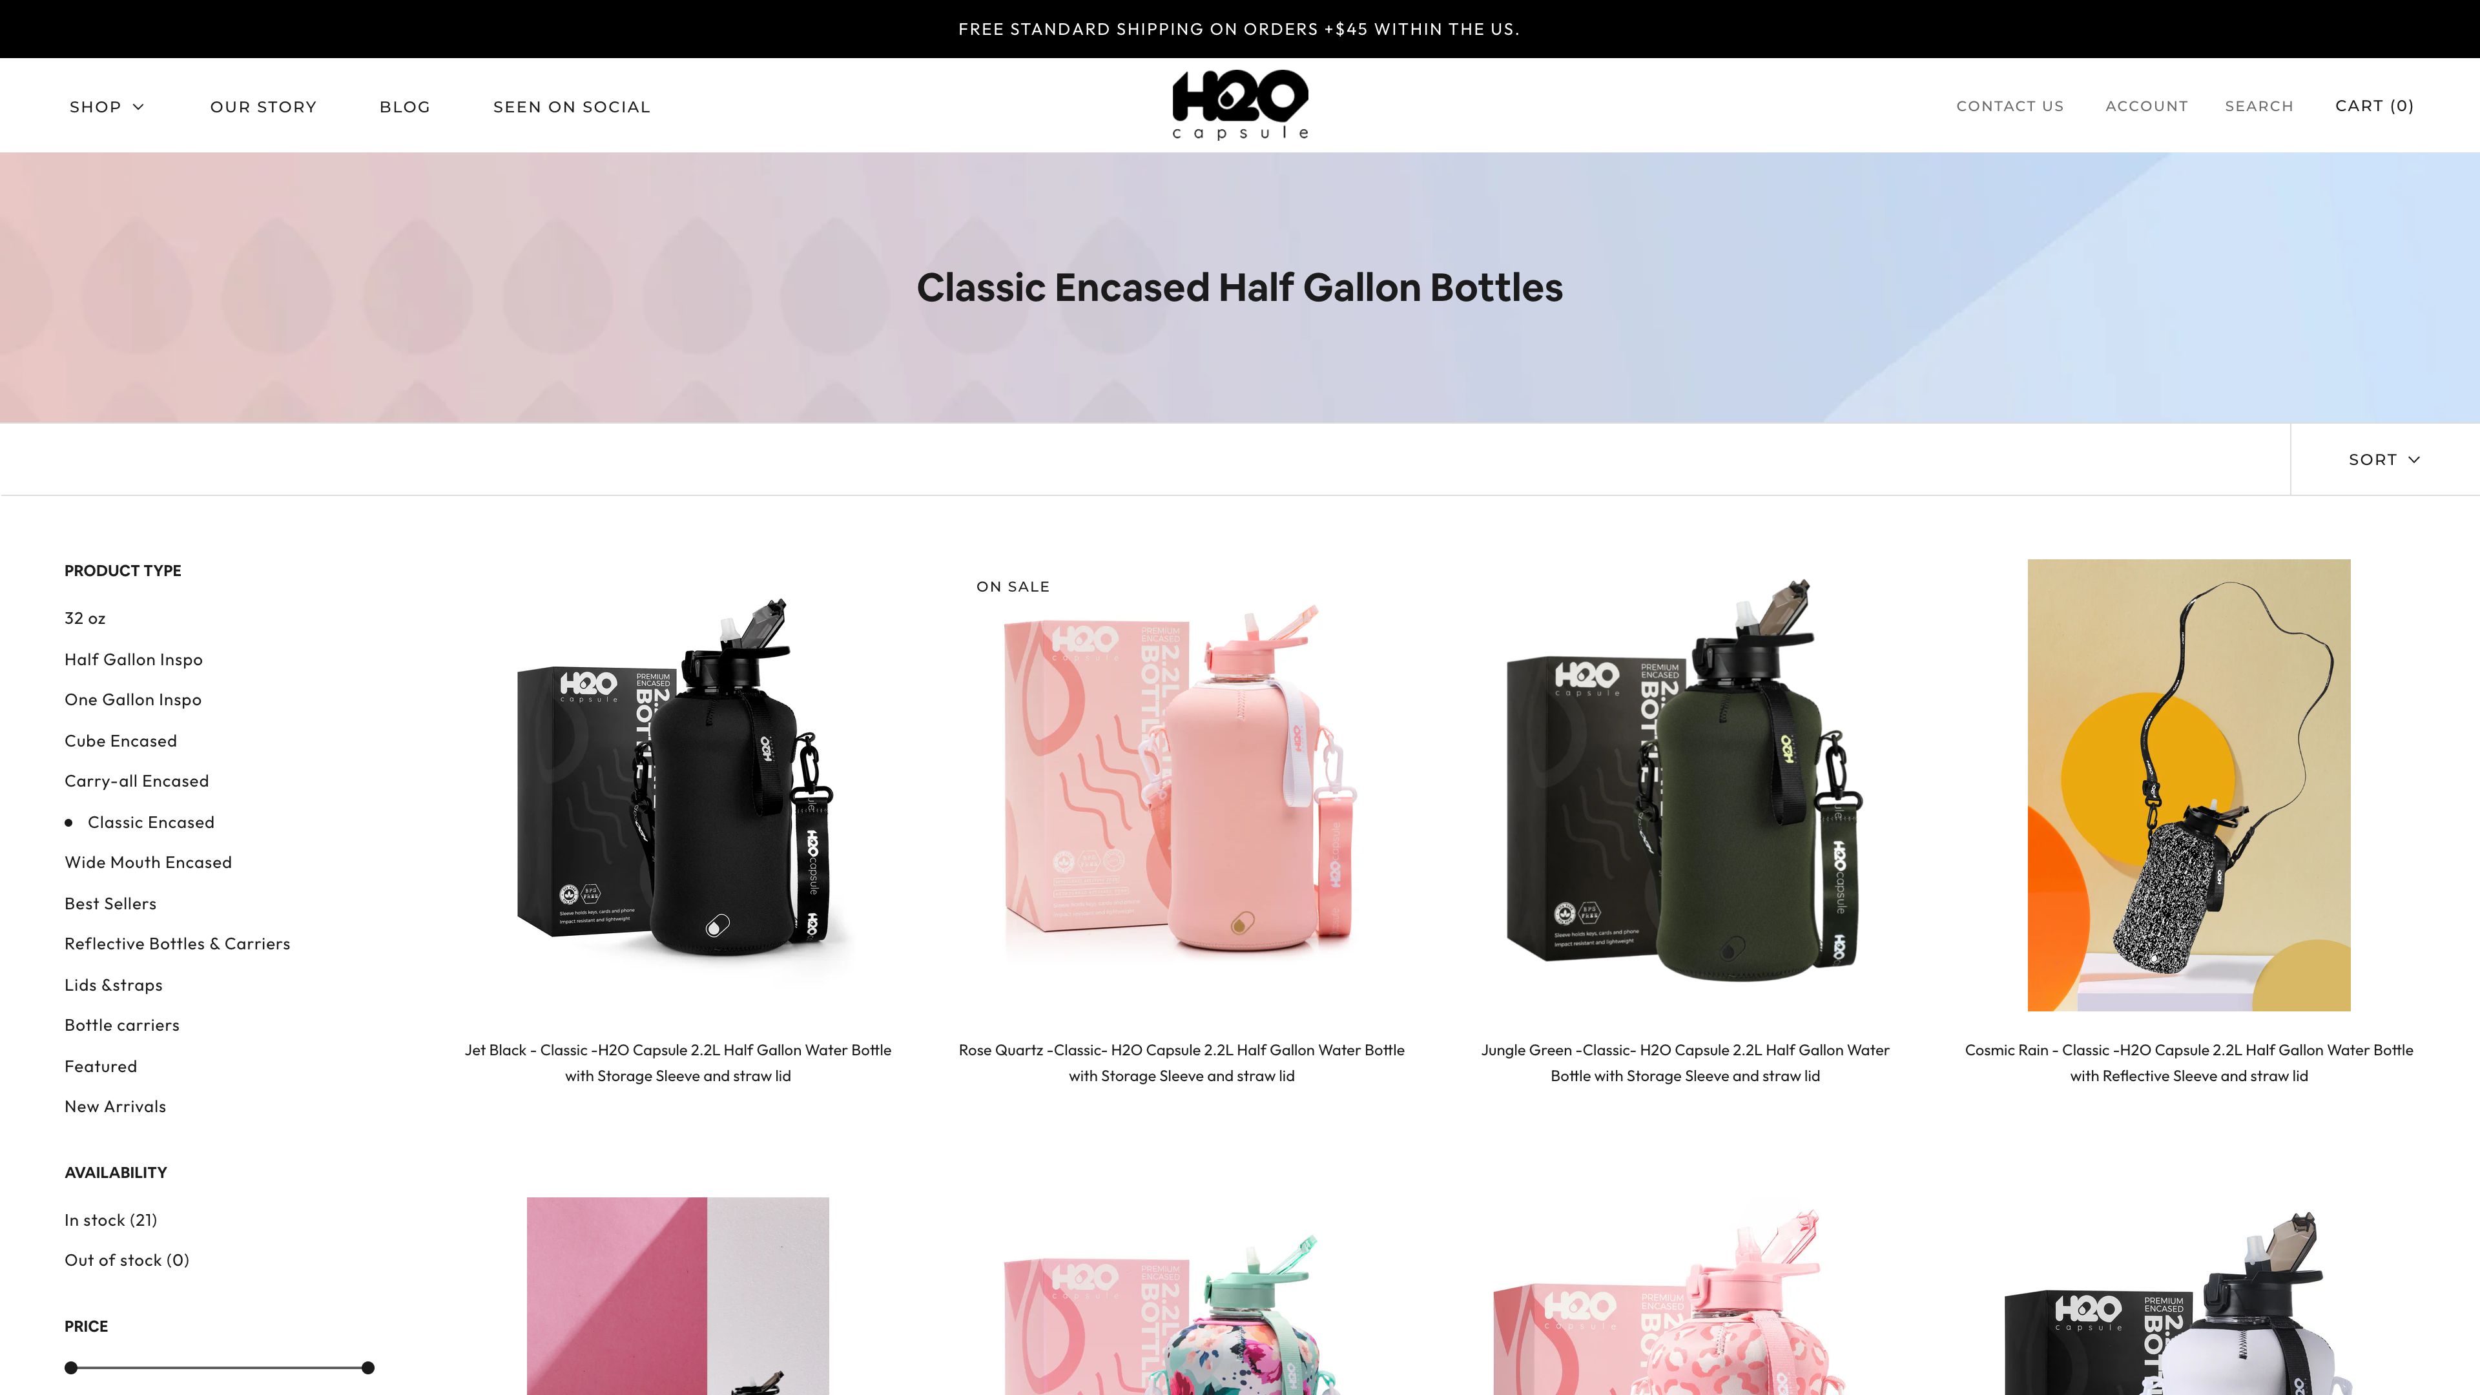
Task: Open Cosmic Rain bottle product image
Action: 2188,785
